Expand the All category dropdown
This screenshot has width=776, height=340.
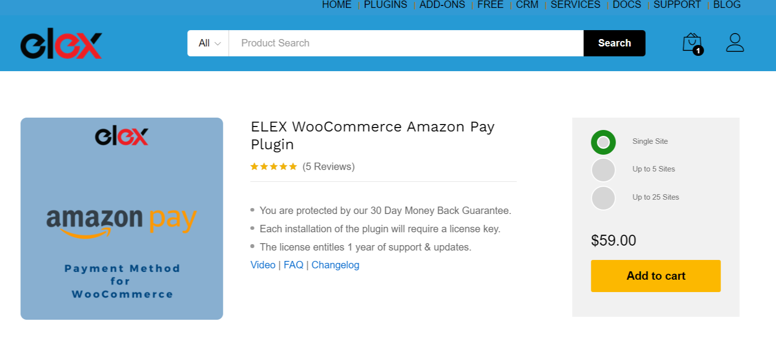click(208, 43)
